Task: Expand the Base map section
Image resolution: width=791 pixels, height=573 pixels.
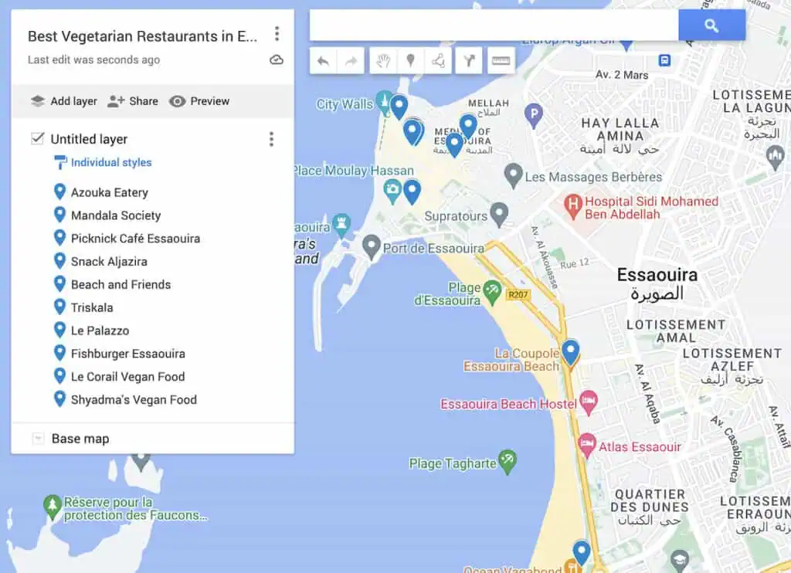Action: [38, 439]
